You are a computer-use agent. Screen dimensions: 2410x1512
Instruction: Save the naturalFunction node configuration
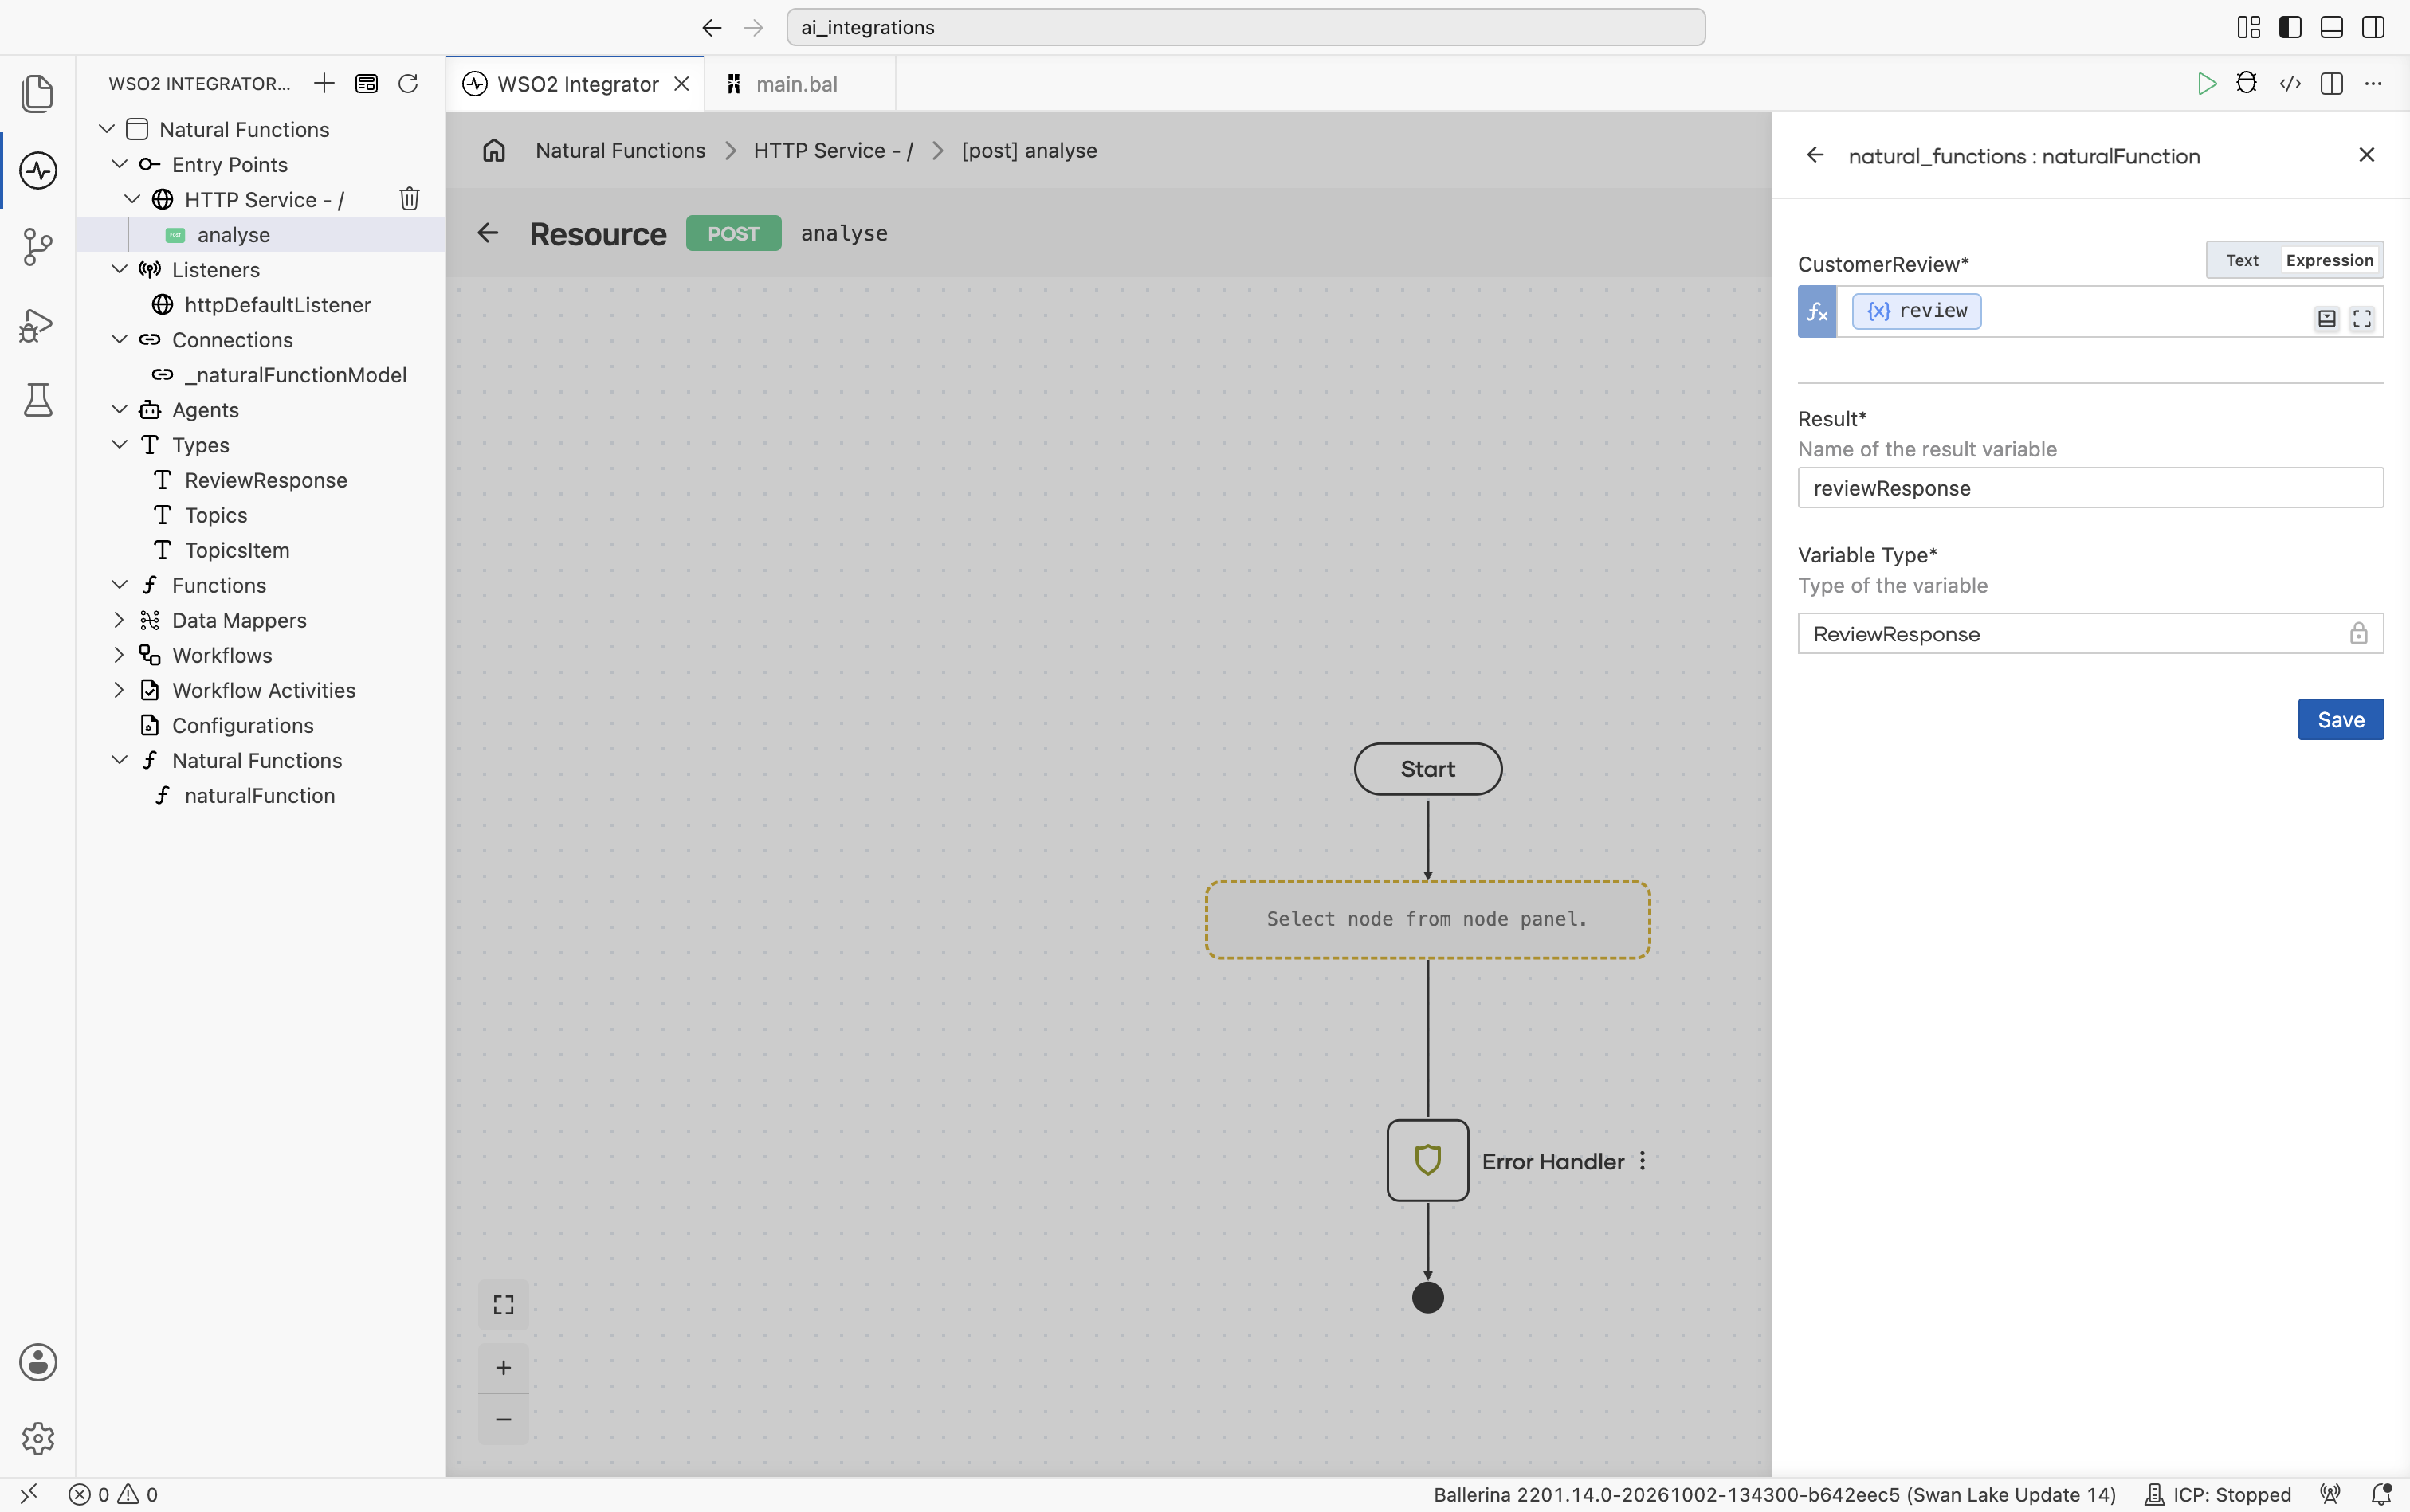tap(2341, 719)
